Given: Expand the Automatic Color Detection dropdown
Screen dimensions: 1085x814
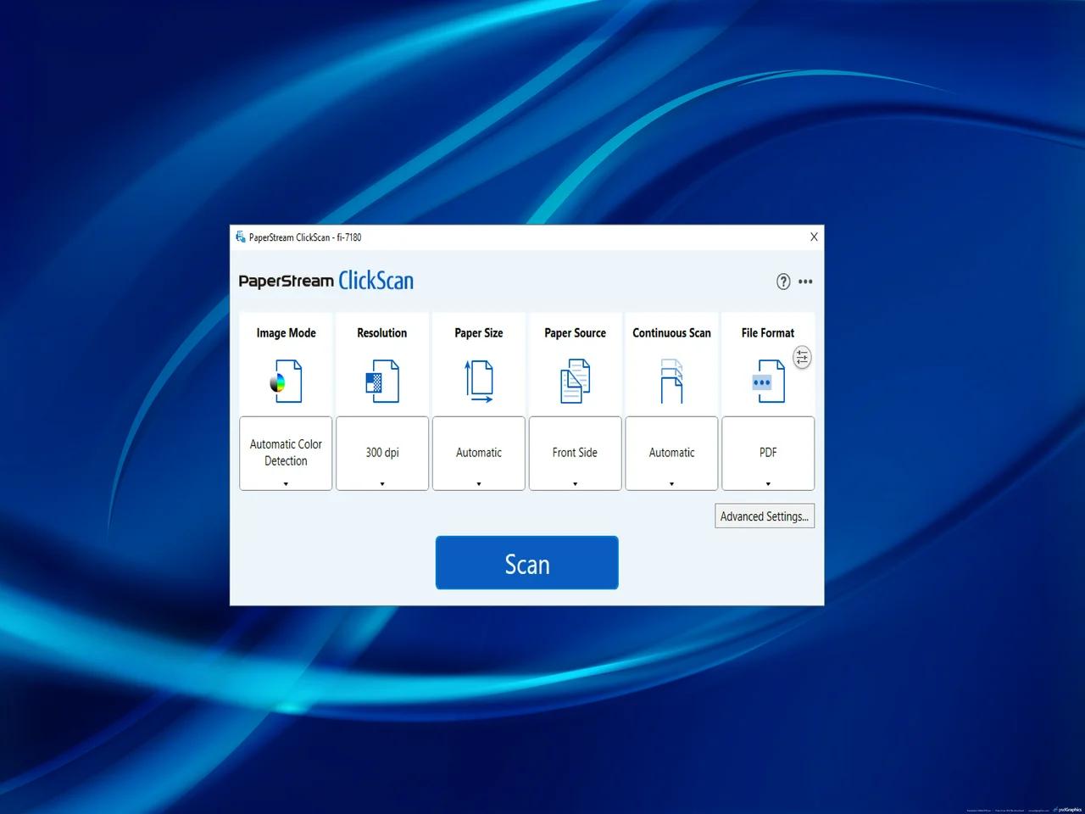Looking at the screenshot, I should (x=286, y=454).
